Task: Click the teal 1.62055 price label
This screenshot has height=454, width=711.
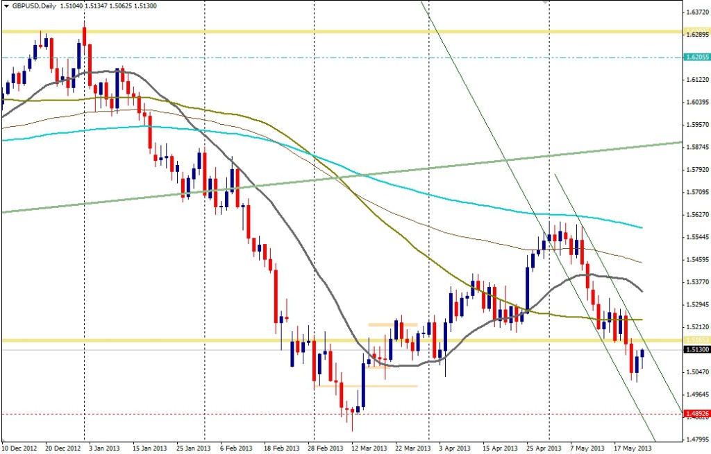Action: click(695, 58)
